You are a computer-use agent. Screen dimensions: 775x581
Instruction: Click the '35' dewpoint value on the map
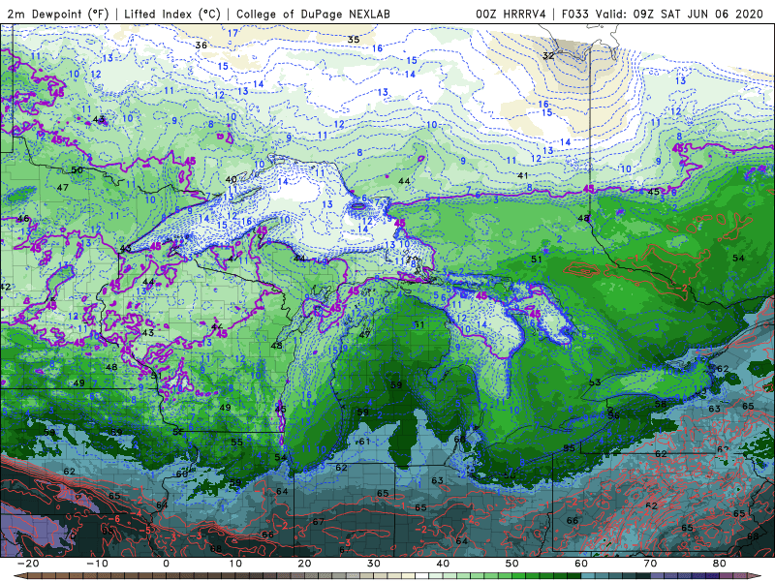(354, 39)
